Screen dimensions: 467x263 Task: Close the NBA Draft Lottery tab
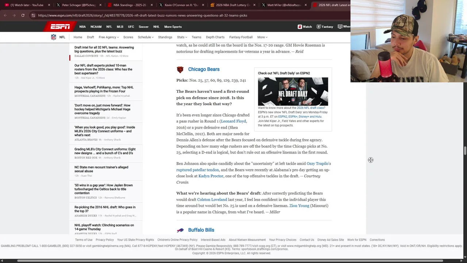[x=254, y=5]
